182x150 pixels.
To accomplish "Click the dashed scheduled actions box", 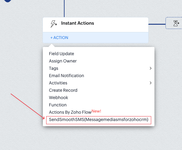I will [174, 23].
